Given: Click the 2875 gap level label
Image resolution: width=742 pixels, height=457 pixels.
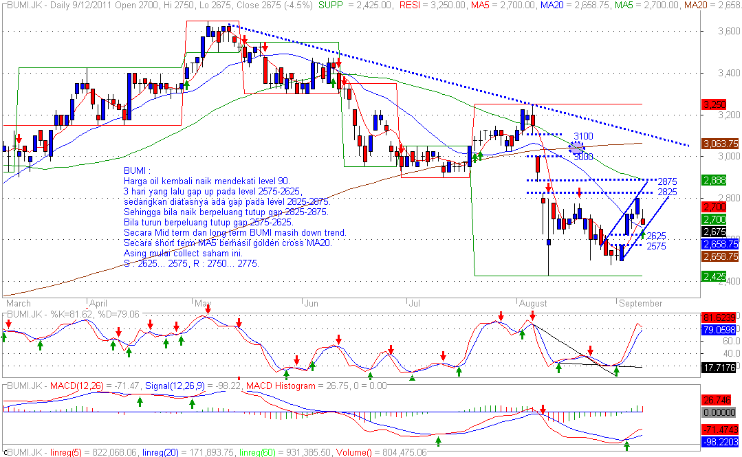Looking at the screenshot, I should click(667, 181).
